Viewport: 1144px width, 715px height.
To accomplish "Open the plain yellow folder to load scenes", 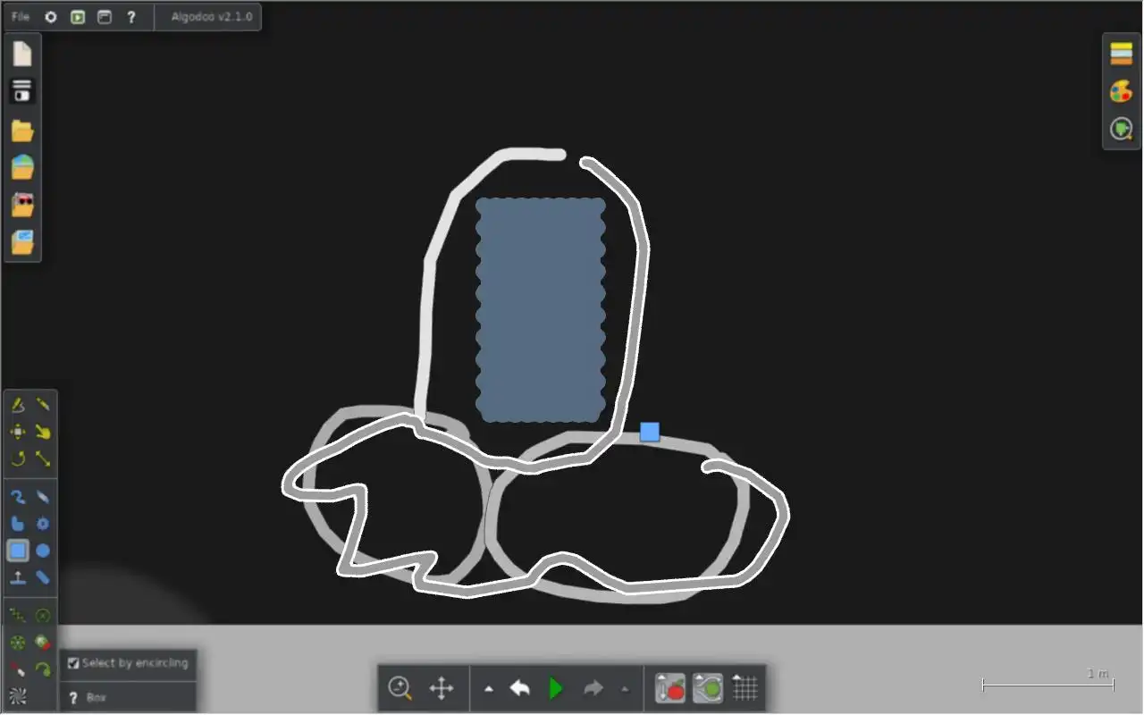I will coord(22,131).
